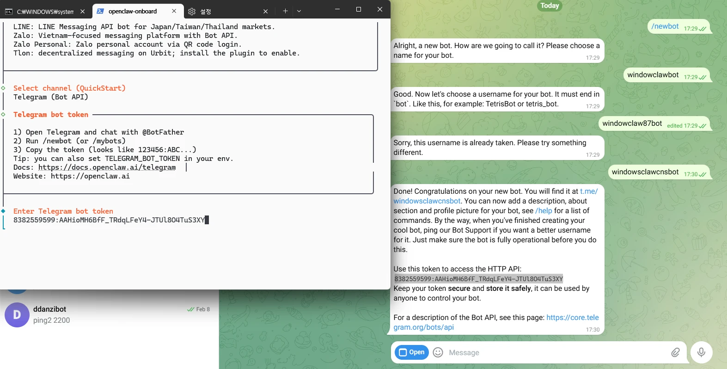Close the openclaw-onboard tab
This screenshot has height=369, width=727.
click(174, 11)
